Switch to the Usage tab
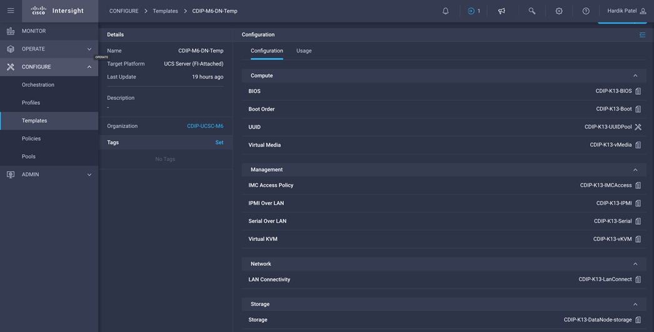The height and width of the screenshot is (332, 654). point(304,51)
